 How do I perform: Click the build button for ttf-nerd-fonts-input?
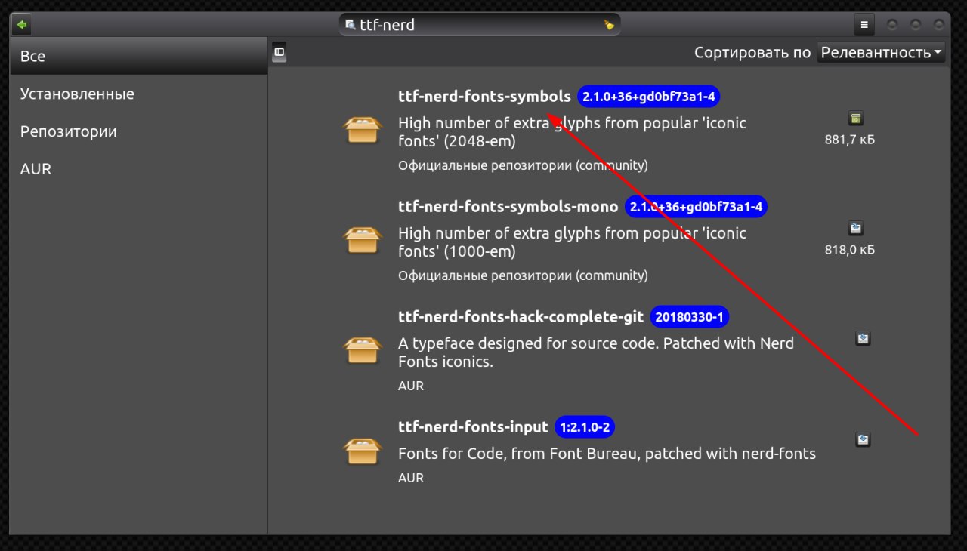[x=864, y=439]
